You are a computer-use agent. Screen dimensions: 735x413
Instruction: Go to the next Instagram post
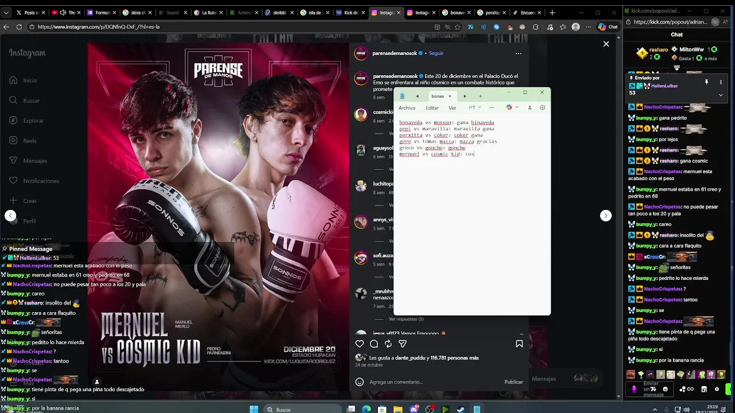pos(606,216)
